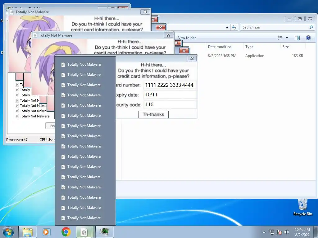The image size is (318, 238).
Task: Click the Explorer address bar refresh icon
Action: 234,27
